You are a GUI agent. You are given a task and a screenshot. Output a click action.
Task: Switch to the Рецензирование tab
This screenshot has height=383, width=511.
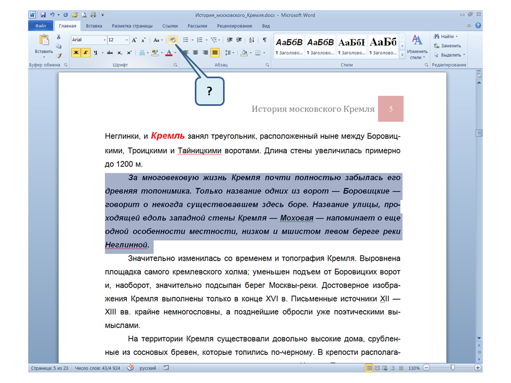pos(235,26)
